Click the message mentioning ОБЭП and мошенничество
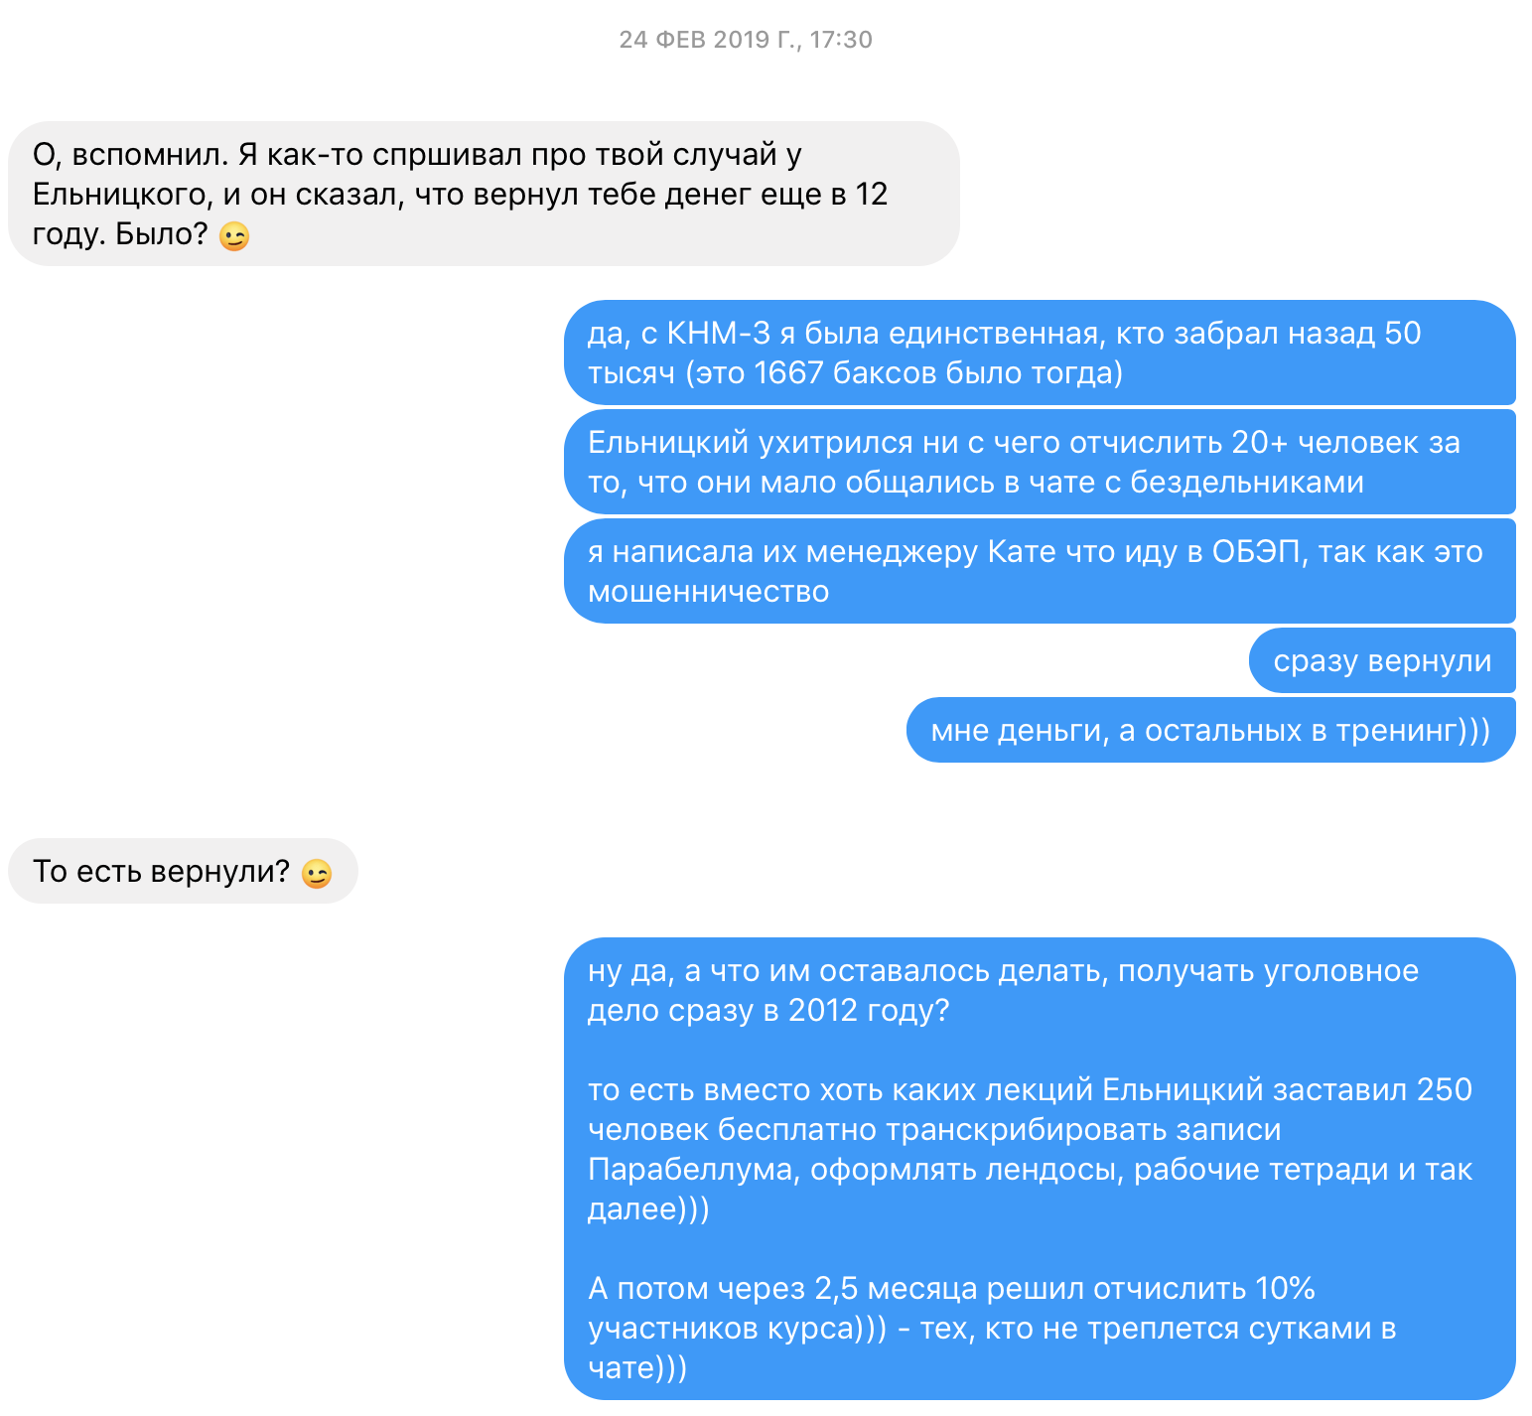The width and height of the screenshot is (1532, 1416). coord(1040,571)
